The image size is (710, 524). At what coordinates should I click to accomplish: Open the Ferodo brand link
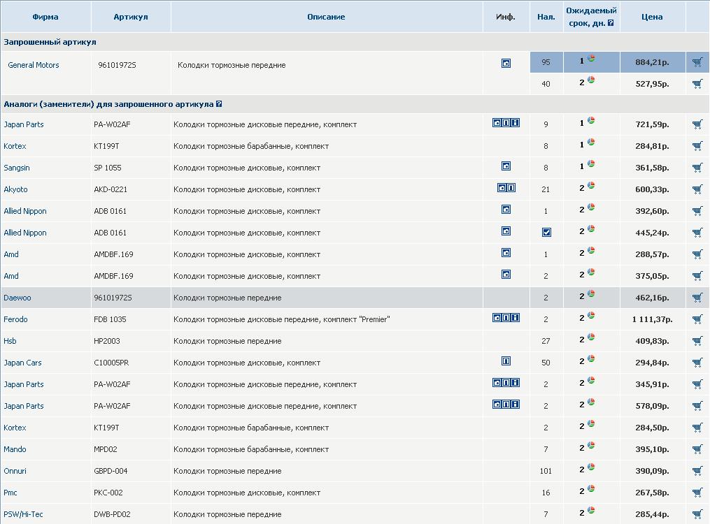pyautogui.click(x=15, y=320)
